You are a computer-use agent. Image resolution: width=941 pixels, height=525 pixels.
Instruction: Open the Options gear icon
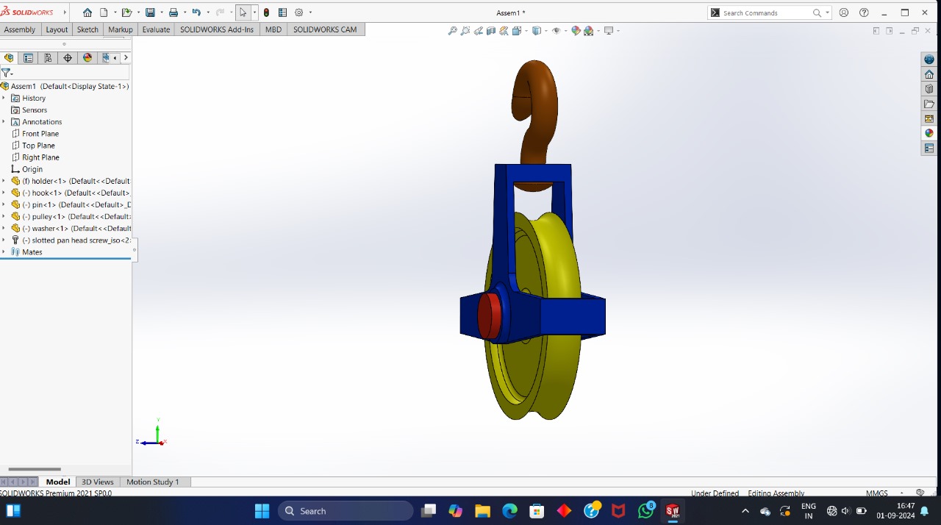click(x=299, y=12)
